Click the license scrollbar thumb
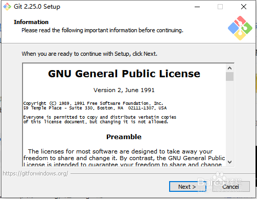This screenshot has height=199, width=257. [229, 76]
